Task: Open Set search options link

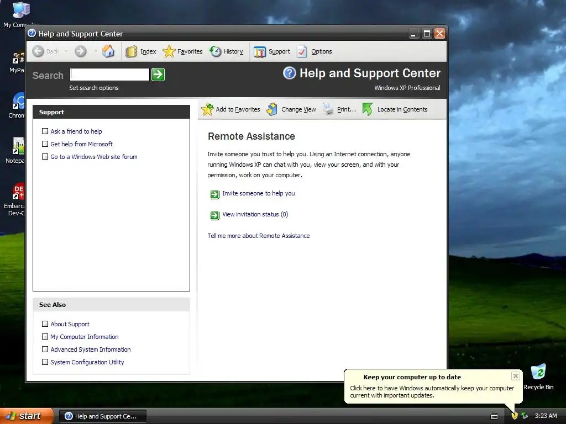Action: point(94,88)
